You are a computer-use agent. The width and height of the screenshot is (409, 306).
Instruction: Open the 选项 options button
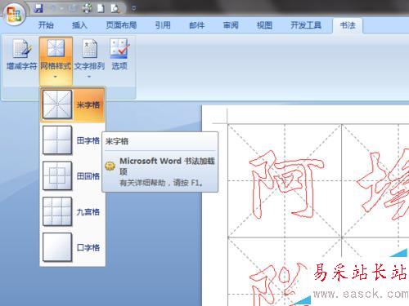point(119,55)
